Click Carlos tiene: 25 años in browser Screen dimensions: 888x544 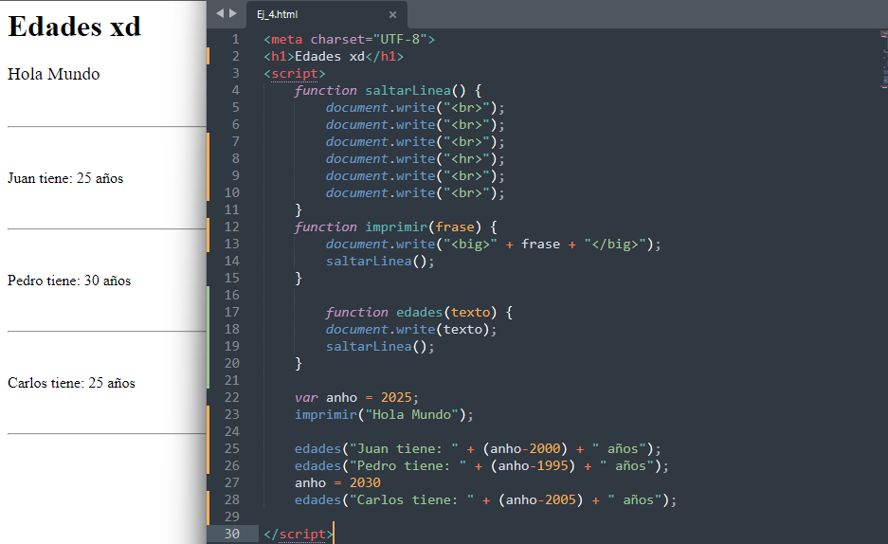[71, 383]
